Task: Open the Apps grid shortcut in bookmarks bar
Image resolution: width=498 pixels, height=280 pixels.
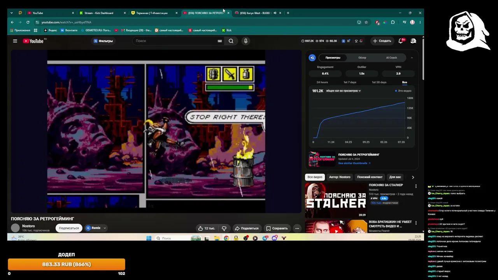Action: pos(35,30)
